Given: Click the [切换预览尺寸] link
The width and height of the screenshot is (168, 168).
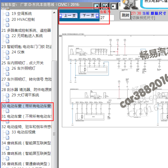Looking at the screenshot, I should [x=143, y=18].
